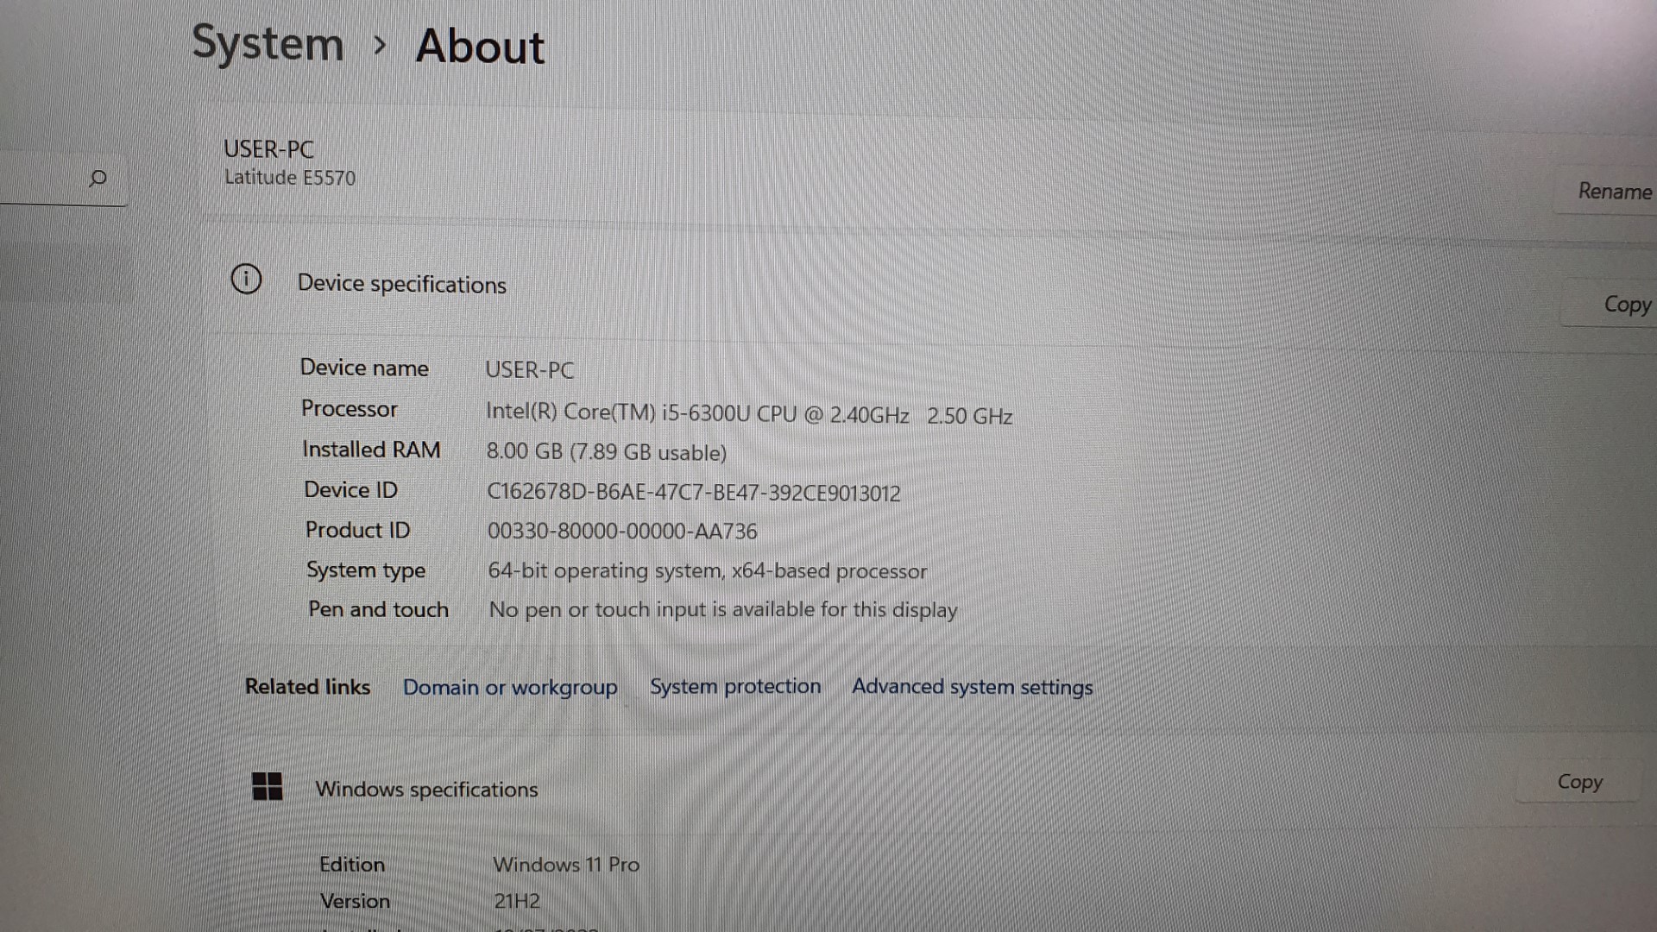Click the System type label
1657x932 pixels.
[x=366, y=570]
